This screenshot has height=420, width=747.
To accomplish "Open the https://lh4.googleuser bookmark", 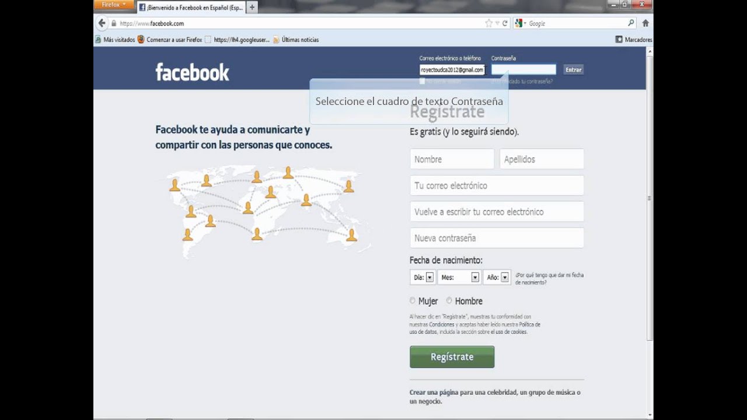I will 238,40.
